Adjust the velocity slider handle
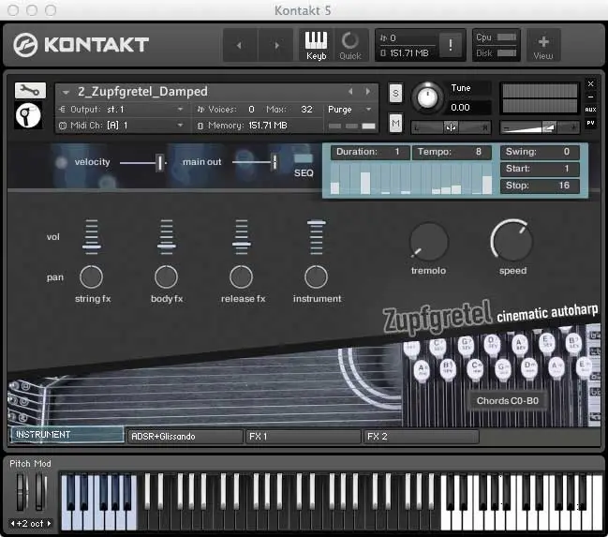 (x=159, y=162)
